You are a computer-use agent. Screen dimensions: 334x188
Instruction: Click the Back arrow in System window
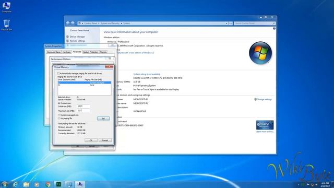click(x=68, y=23)
